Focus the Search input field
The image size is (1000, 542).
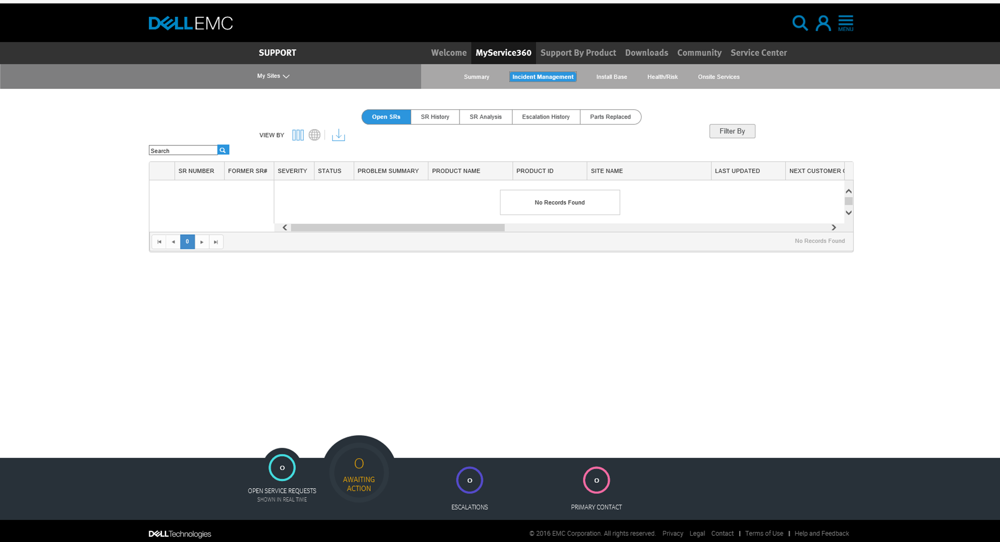(x=183, y=150)
